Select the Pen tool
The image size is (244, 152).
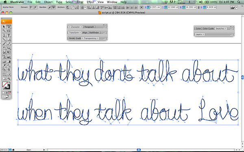tap(4, 35)
